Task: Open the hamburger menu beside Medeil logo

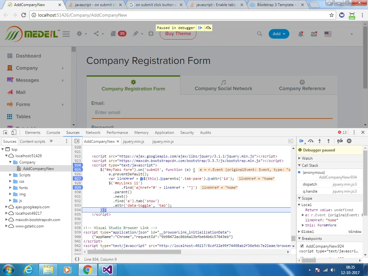Action: [66, 34]
